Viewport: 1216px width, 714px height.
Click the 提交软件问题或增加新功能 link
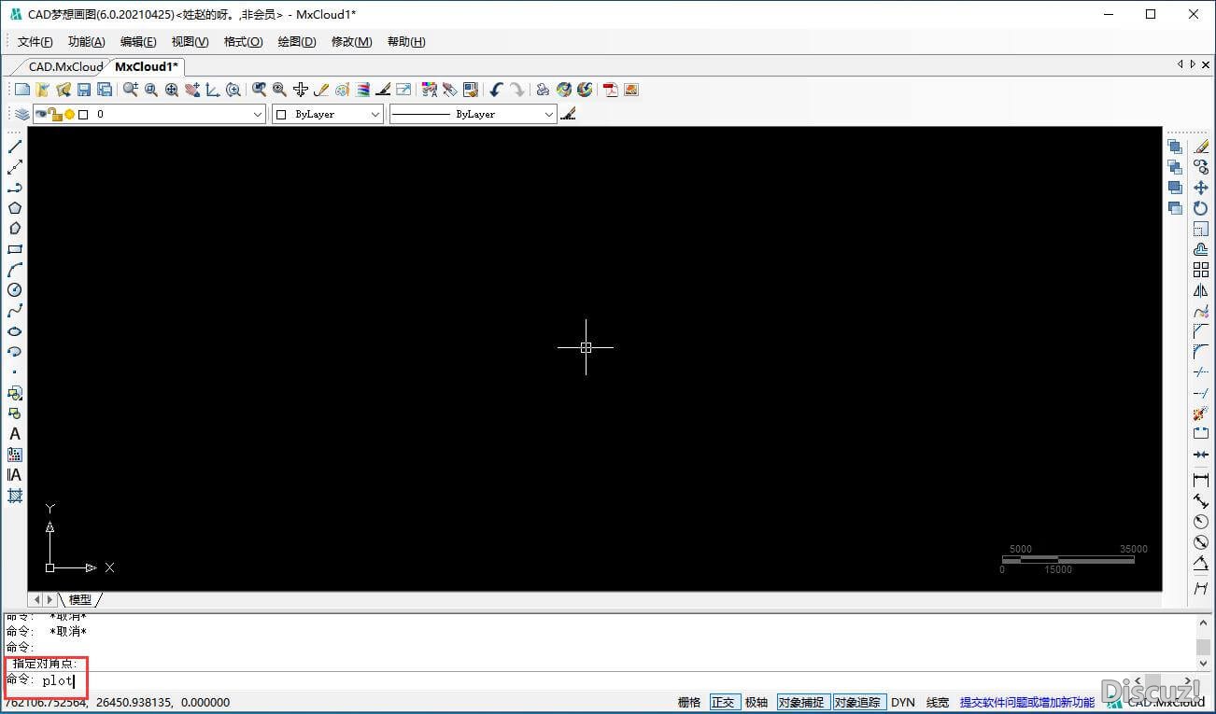(1027, 702)
